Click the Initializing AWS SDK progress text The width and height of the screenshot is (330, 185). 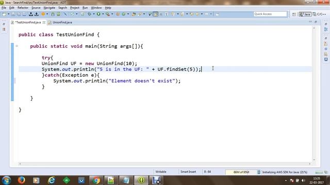(x=285, y=172)
